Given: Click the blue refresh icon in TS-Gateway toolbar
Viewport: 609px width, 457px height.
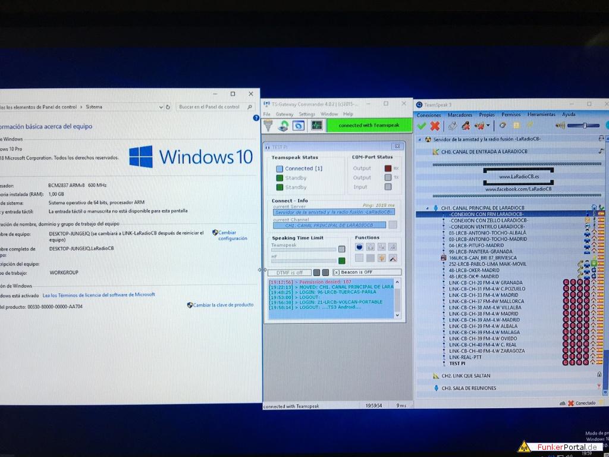Looking at the screenshot, I should coord(299,126).
